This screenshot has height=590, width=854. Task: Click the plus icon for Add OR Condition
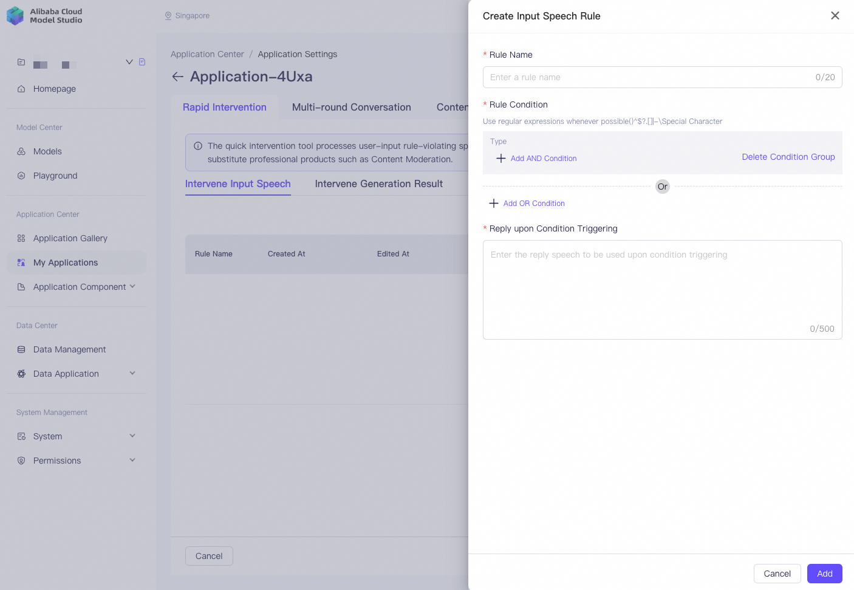click(x=494, y=203)
